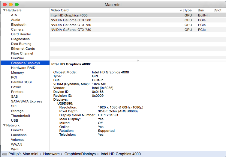Select FireWire in the sidebar
226x157 pixels.
pos(18,58)
